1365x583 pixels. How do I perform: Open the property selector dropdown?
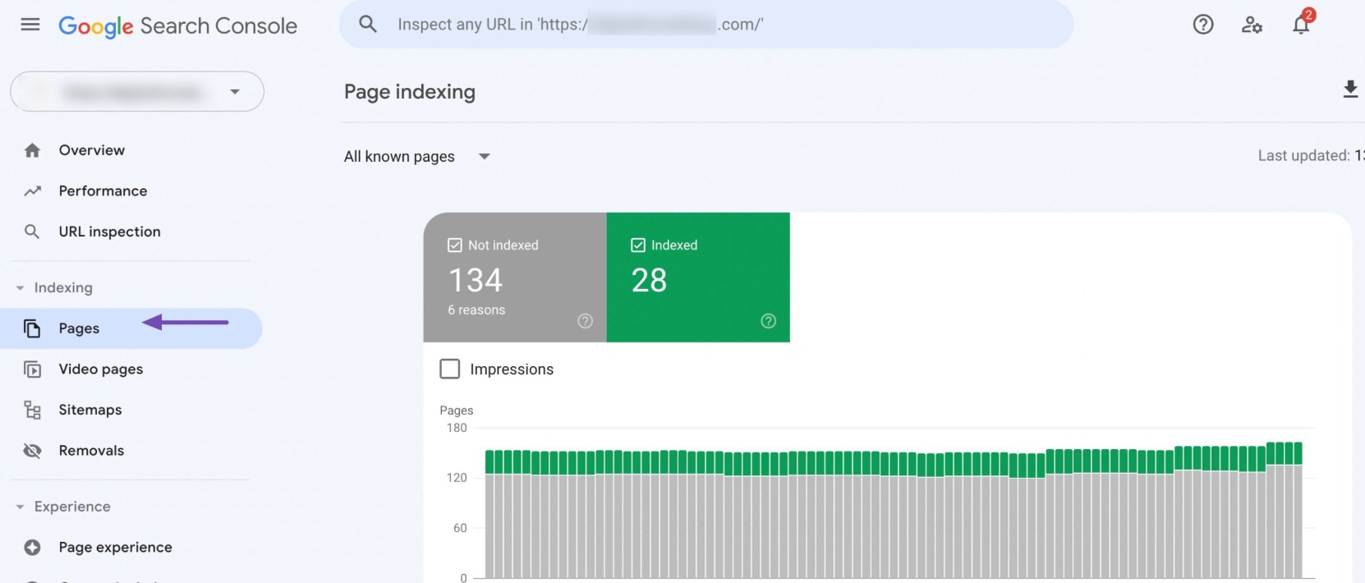tap(137, 91)
